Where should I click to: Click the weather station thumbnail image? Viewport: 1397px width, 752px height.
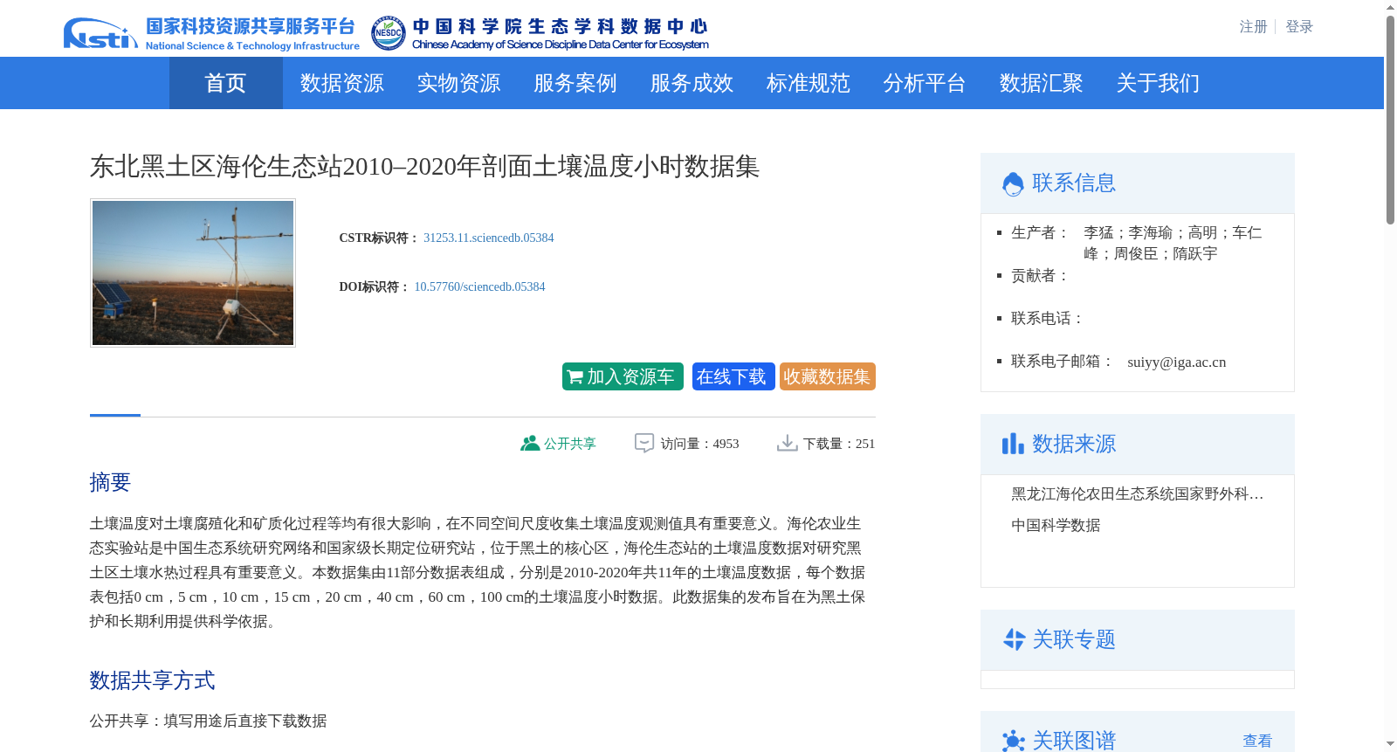193,273
